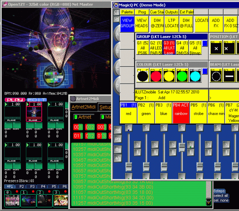239x211 pixels.
Task: Select the yellow colour palette C3
Action: [169, 76]
